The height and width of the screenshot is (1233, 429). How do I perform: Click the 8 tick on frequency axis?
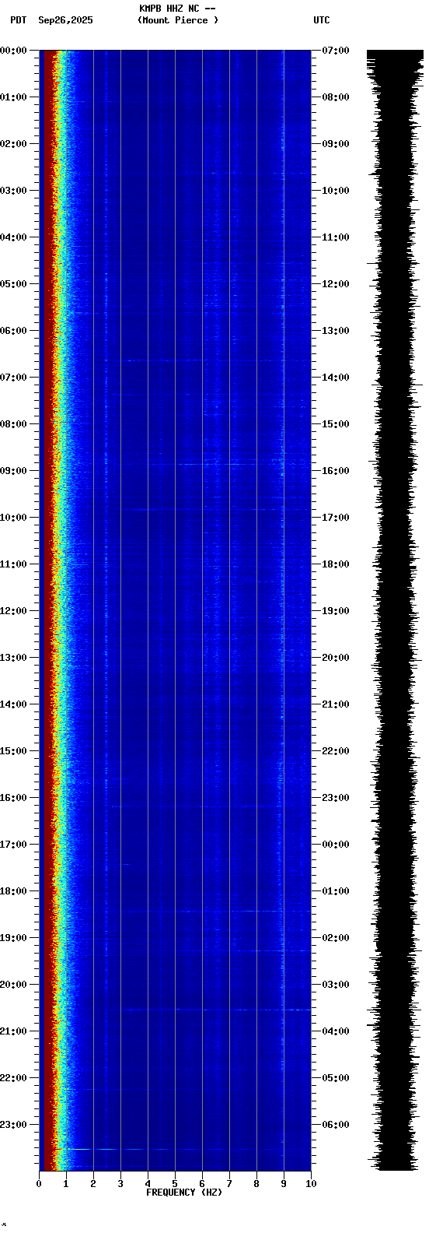pos(256,1184)
